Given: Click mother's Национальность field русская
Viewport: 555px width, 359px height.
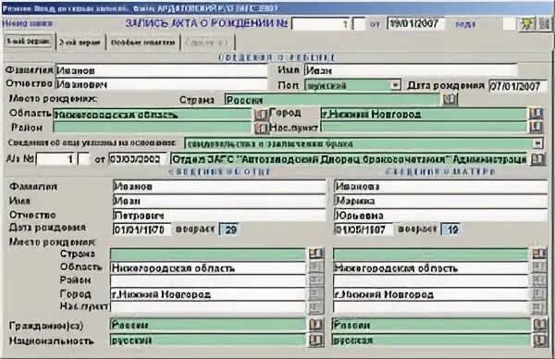Looking at the screenshot, I should (431, 340).
